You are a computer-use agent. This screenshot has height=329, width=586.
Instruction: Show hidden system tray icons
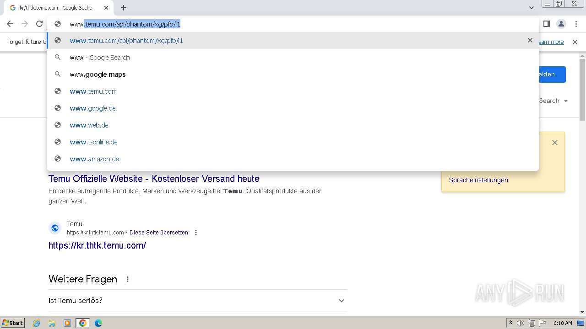[510, 323]
